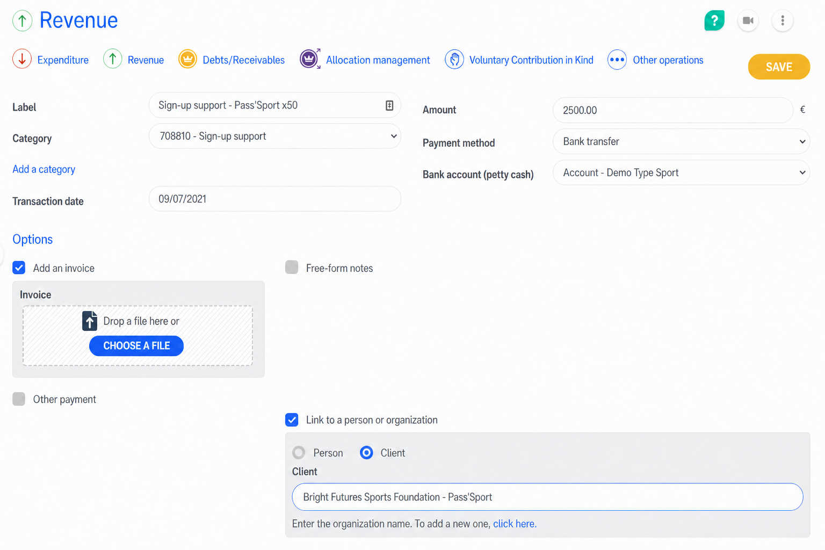Screen dimensions: 825x550
Task: Click the label template icon in Label field
Action: [389, 105]
